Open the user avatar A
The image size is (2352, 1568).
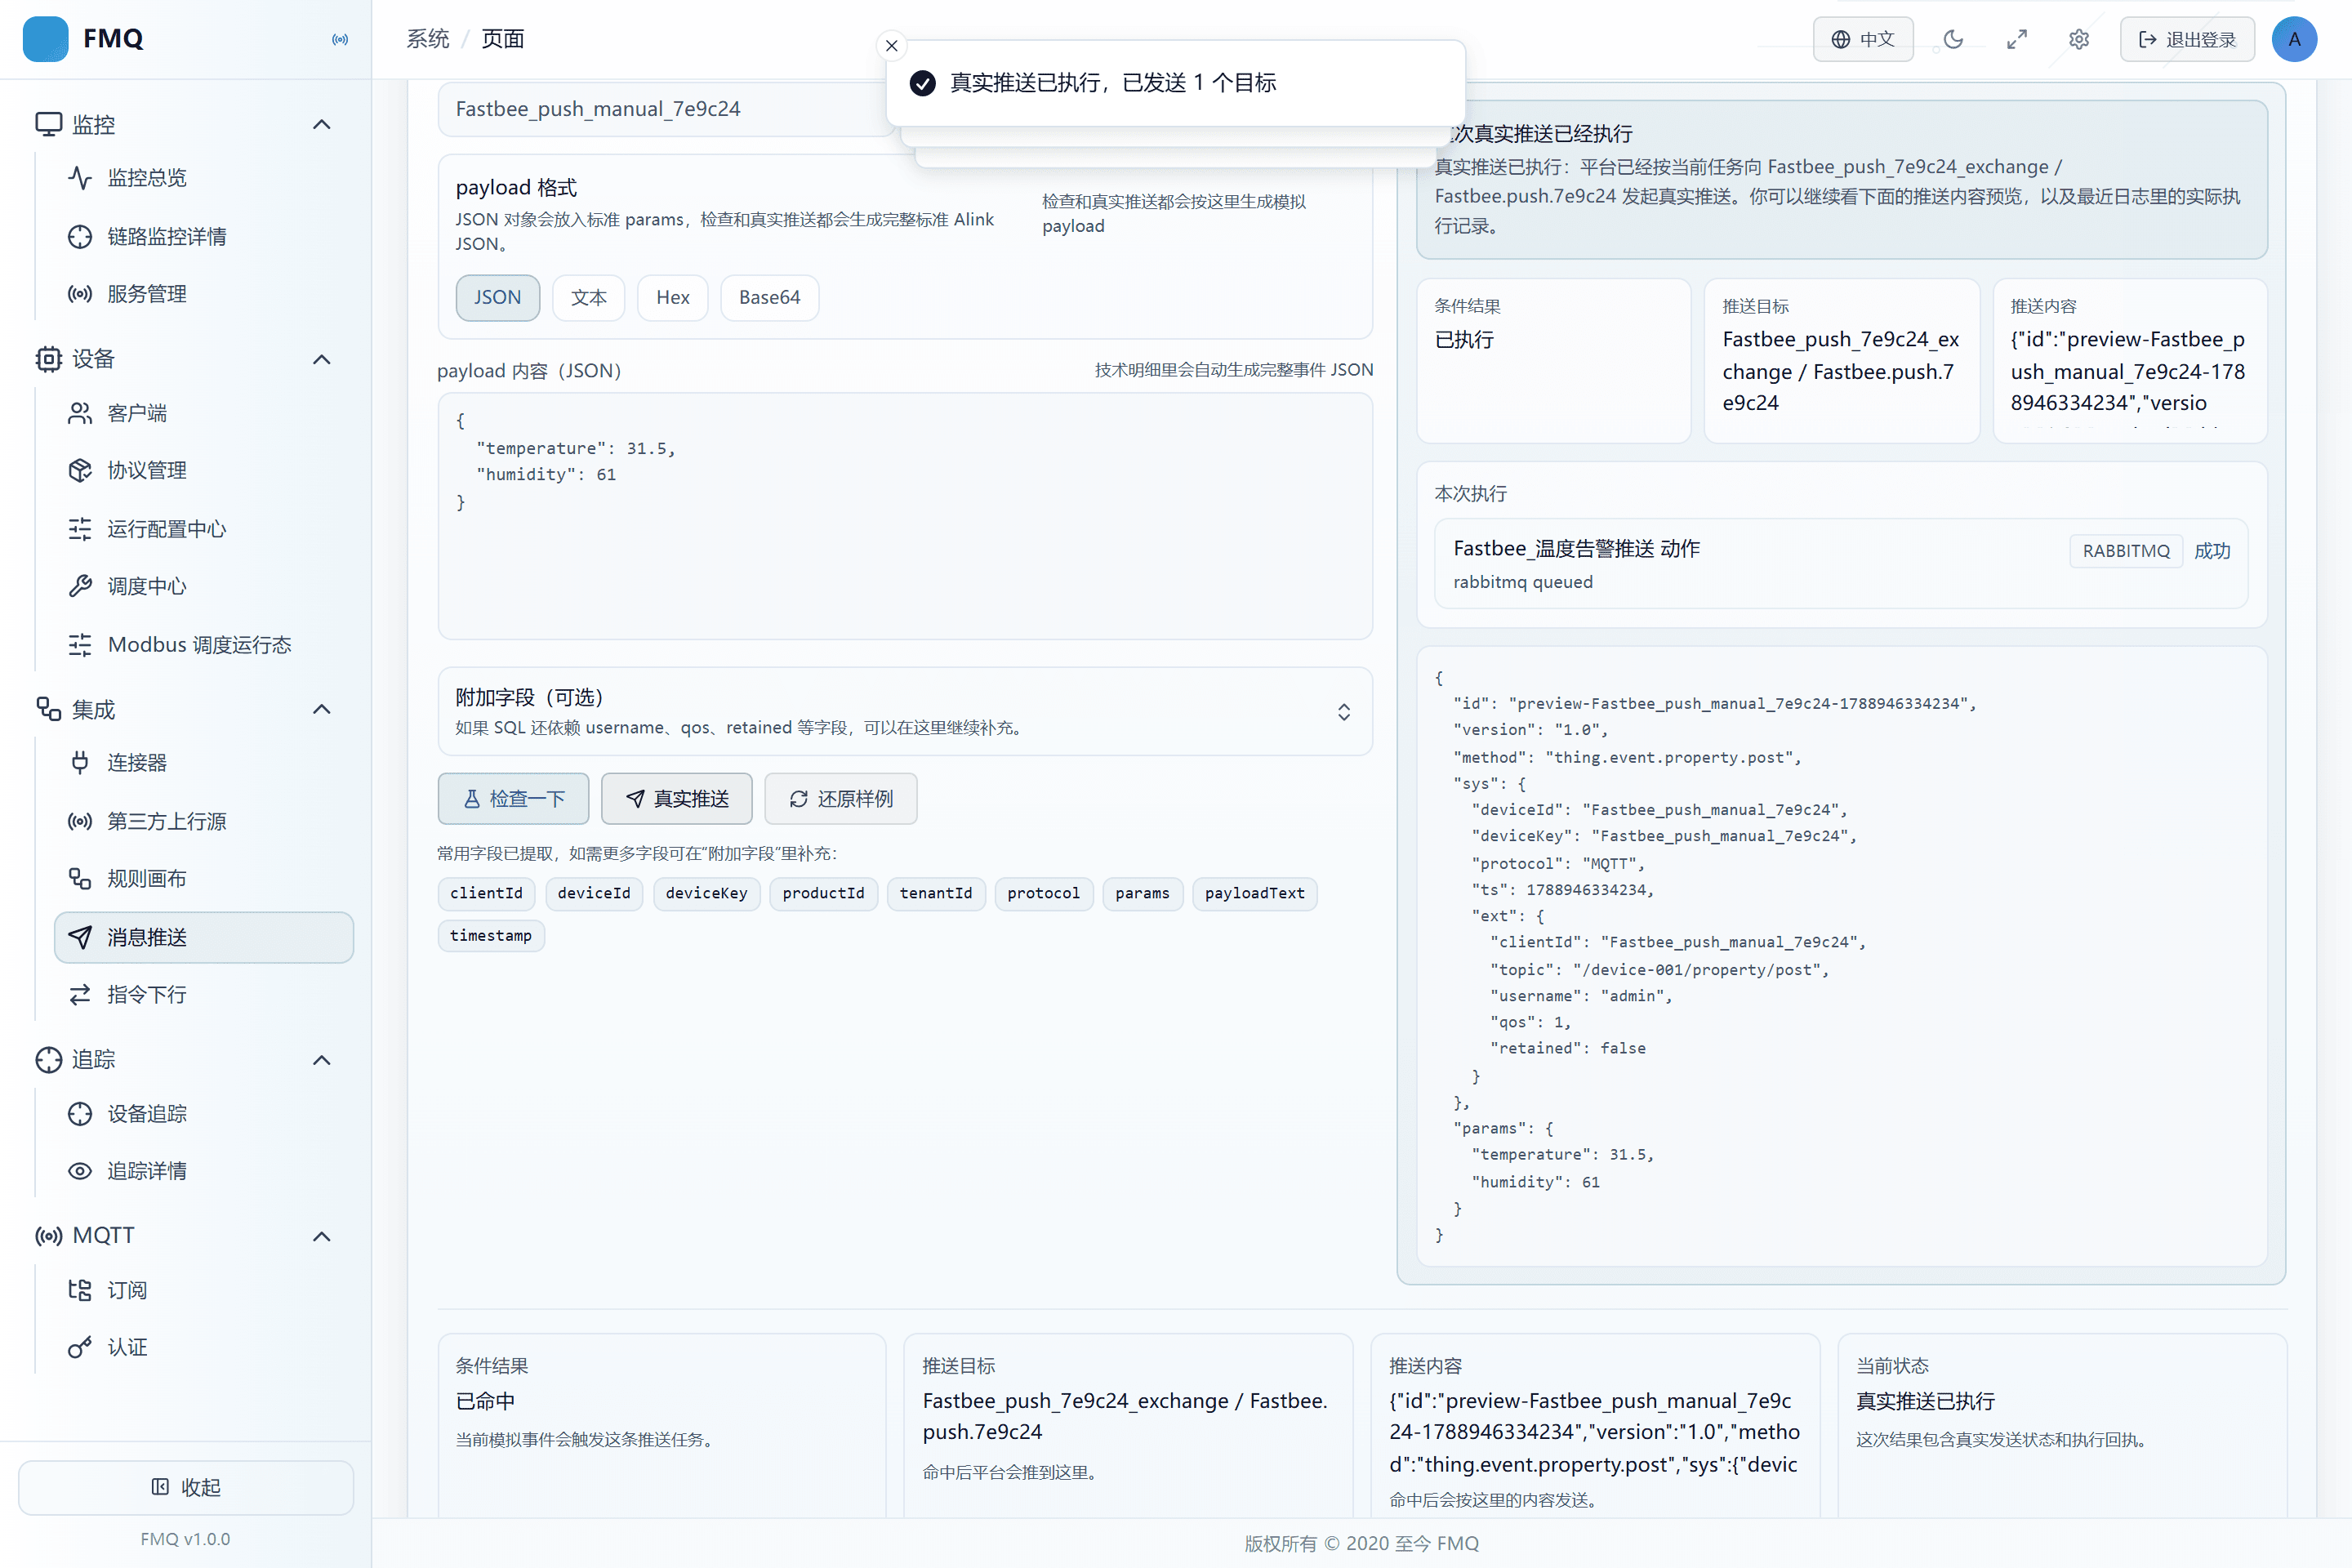(2294, 39)
